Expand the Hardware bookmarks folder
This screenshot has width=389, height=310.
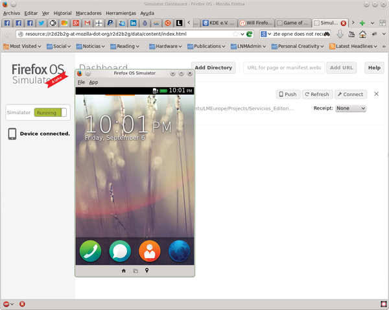[165, 46]
